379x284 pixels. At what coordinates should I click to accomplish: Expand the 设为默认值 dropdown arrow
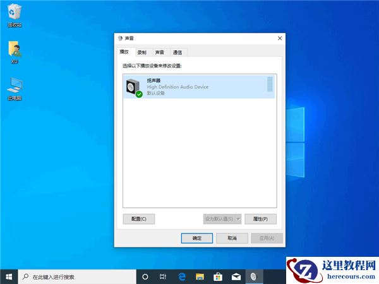tap(238, 219)
